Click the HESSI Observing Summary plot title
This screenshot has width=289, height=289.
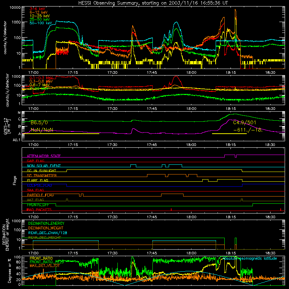[153, 3]
